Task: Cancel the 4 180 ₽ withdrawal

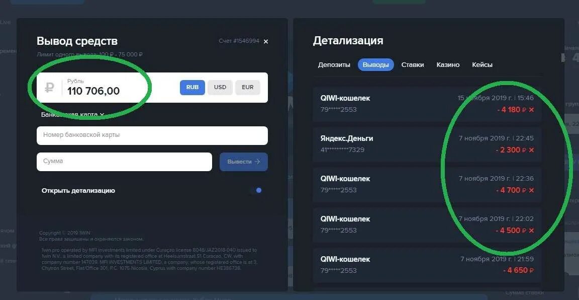Action: pos(531,110)
